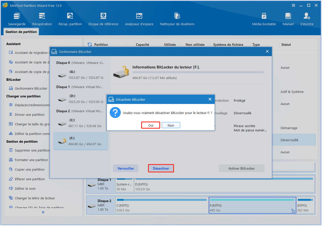Click Non in Désactiver BitLocker dialog
Image resolution: width=322 pixels, height=226 pixels.
click(171, 125)
